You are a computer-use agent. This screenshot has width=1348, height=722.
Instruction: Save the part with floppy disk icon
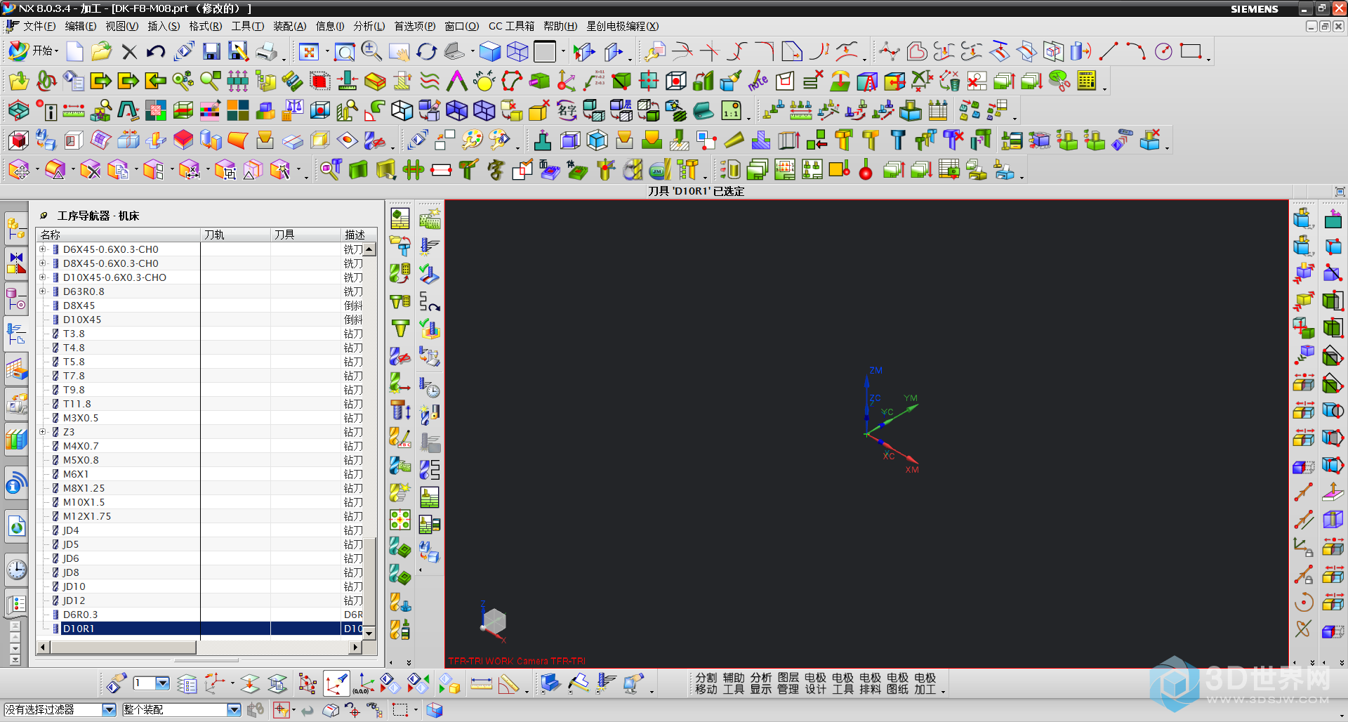click(211, 51)
